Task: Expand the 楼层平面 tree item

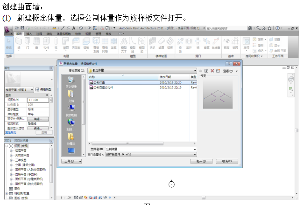Action: pyautogui.click(x=11, y=150)
